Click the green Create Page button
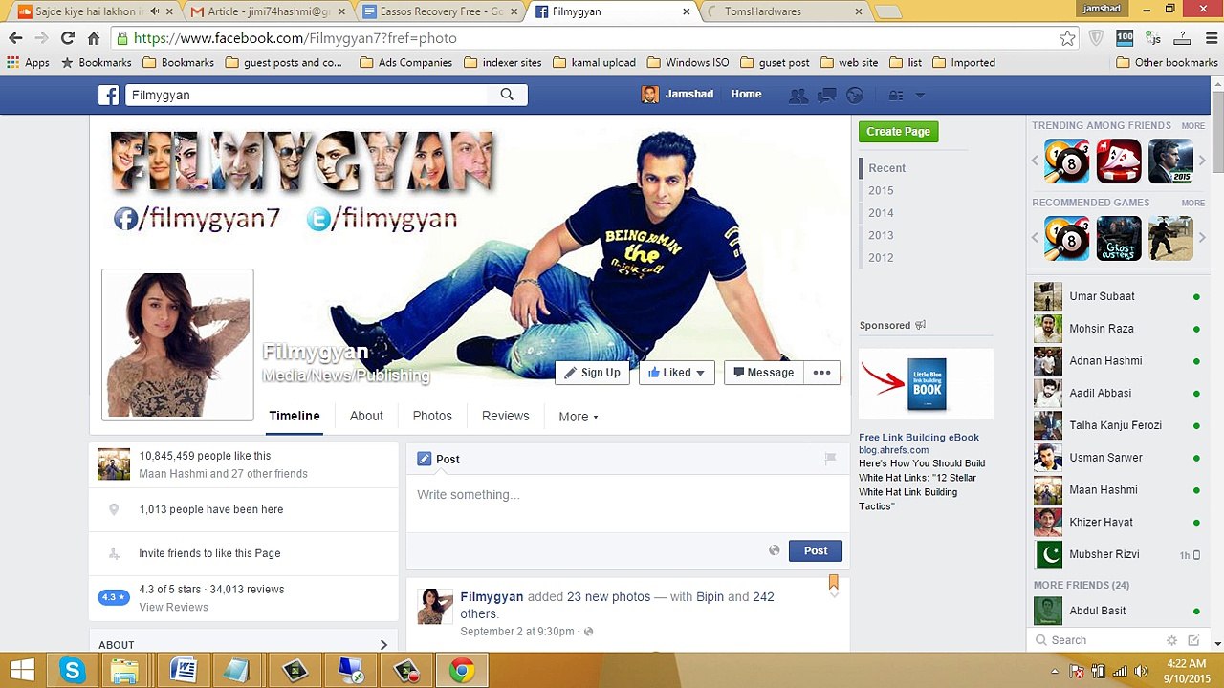 899,132
